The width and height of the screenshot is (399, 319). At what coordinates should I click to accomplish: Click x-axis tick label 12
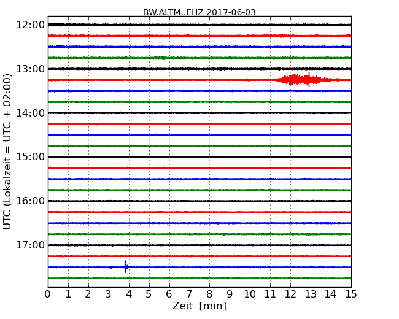[290, 294]
